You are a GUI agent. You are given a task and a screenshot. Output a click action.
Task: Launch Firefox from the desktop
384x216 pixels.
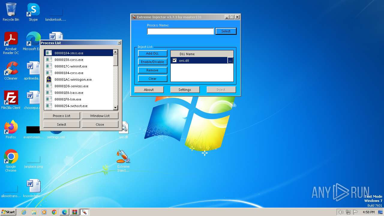11,130
